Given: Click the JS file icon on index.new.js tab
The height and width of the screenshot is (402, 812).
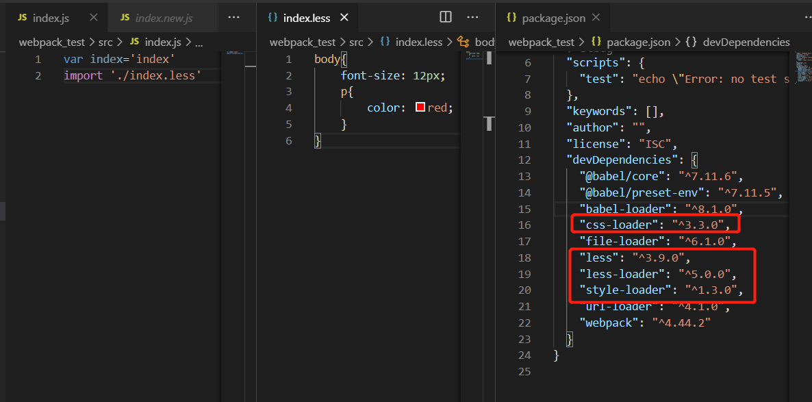Looking at the screenshot, I should (x=125, y=18).
